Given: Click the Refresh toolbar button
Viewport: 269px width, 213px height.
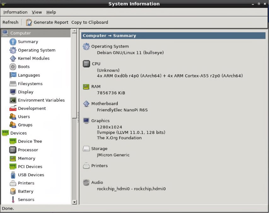Looking at the screenshot, I should (10, 22).
